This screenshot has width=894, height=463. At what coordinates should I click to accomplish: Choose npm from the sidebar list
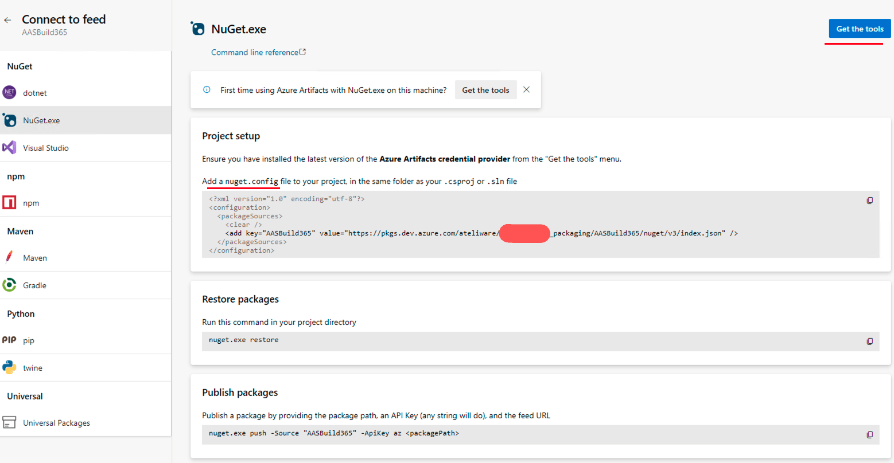coord(85,203)
